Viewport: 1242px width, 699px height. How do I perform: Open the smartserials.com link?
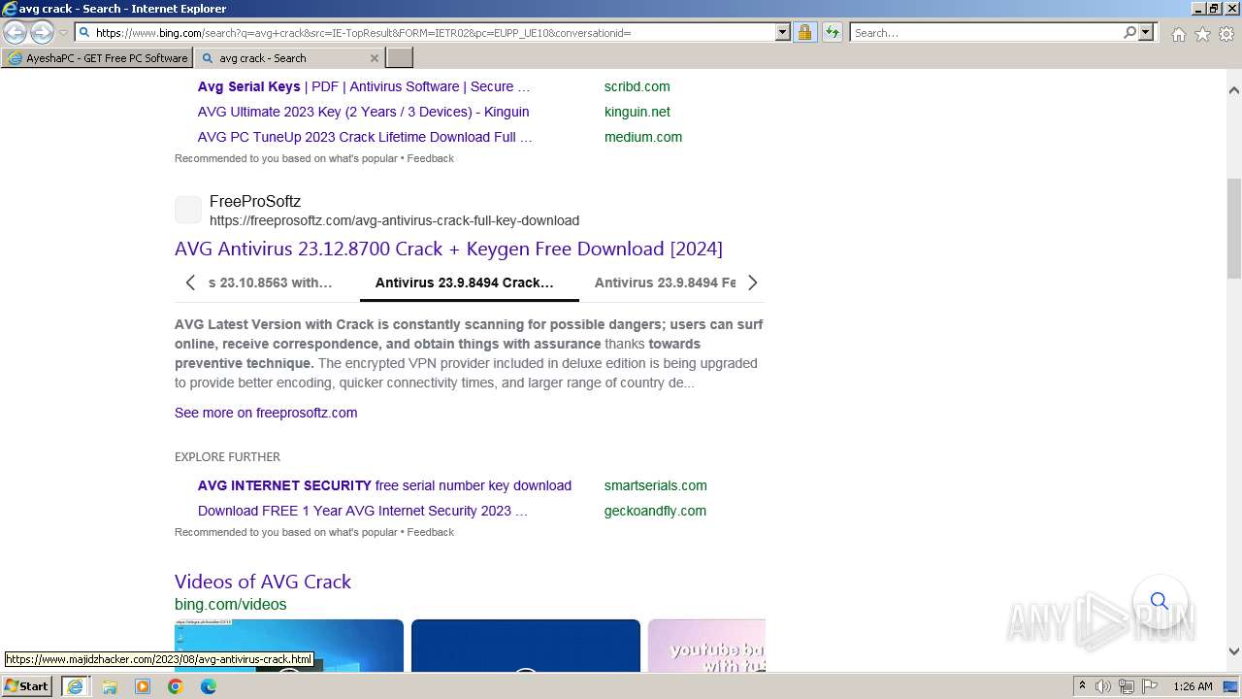[x=655, y=485]
